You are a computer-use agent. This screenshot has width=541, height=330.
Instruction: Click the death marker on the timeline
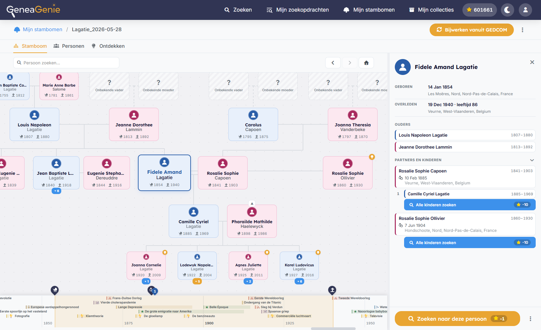pos(332,290)
